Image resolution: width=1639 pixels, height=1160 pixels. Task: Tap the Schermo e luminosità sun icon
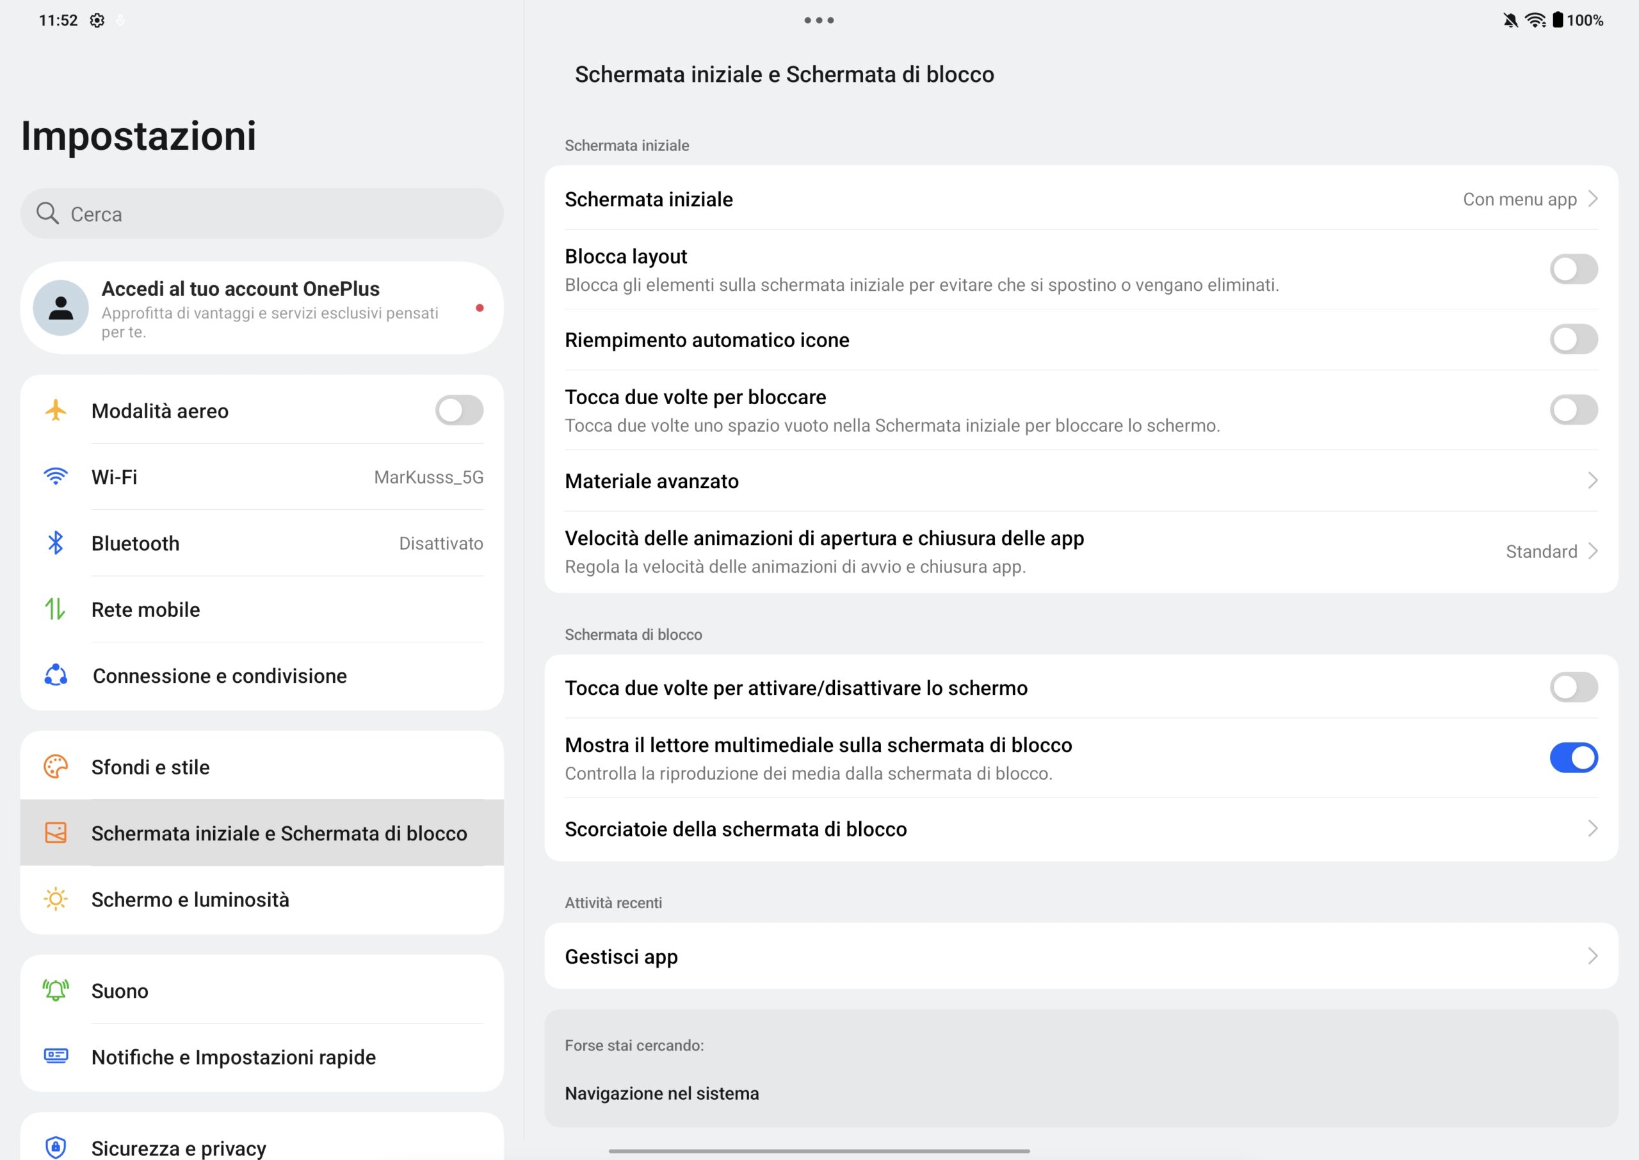coord(56,899)
